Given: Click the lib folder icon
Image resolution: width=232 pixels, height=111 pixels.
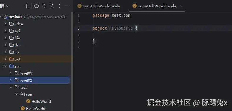Looking at the screenshot, I should [x=11, y=52].
